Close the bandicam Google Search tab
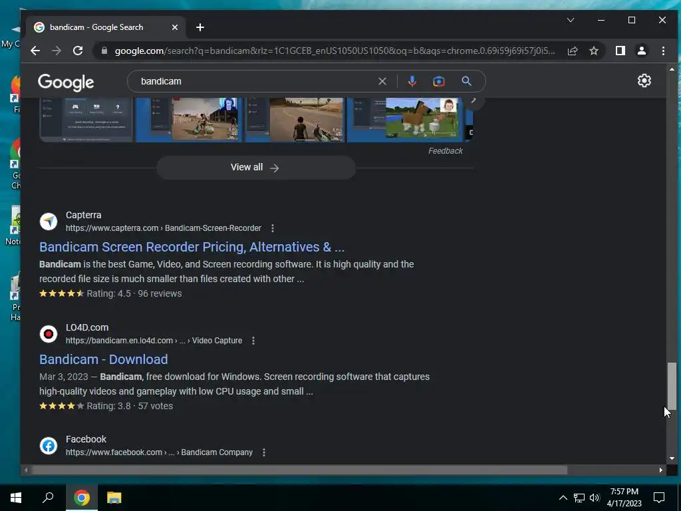Viewport: 681px width, 511px height. pyautogui.click(x=175, y=27)
